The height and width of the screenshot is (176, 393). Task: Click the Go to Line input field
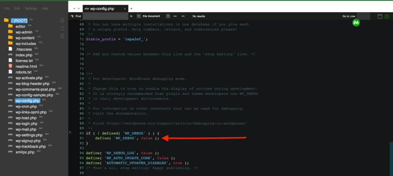[x=363, y=16]
